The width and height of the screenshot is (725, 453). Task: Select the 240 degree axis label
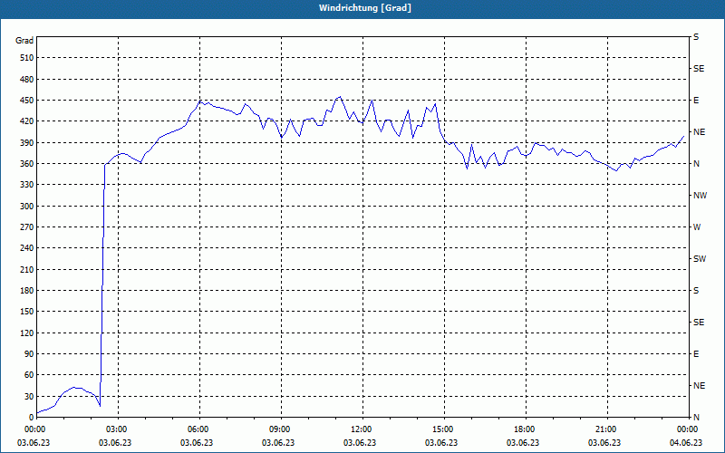pyautogui.click(x=26, y=248)
